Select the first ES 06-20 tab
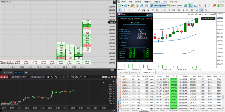Screen dimensions: 225x112 click(8, 73)
